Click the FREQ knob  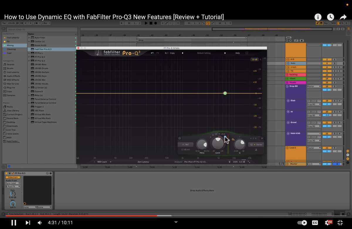202,144
